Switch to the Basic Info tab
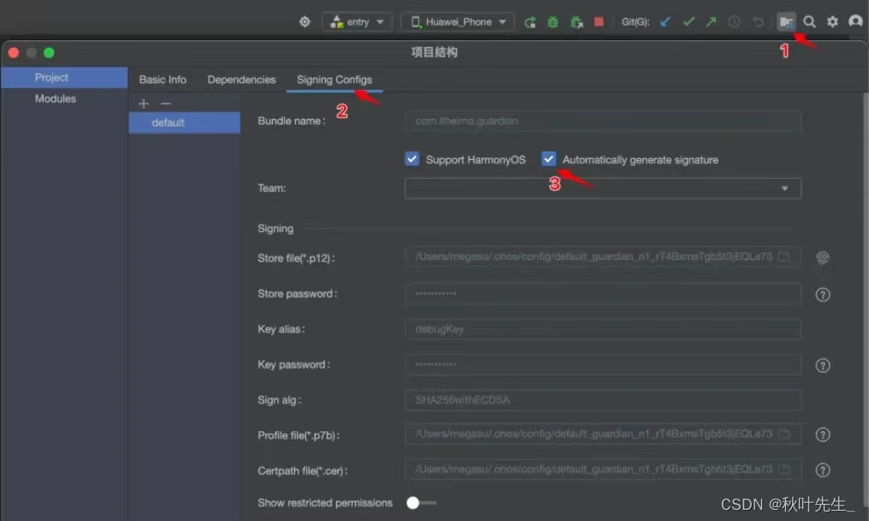This screenshot has width=869, height=521. (163, 80)
